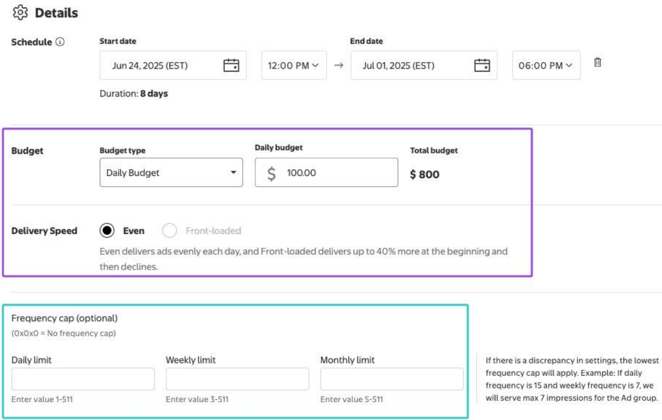Click the dollar sign in Daily budget

tap(271, 174)
